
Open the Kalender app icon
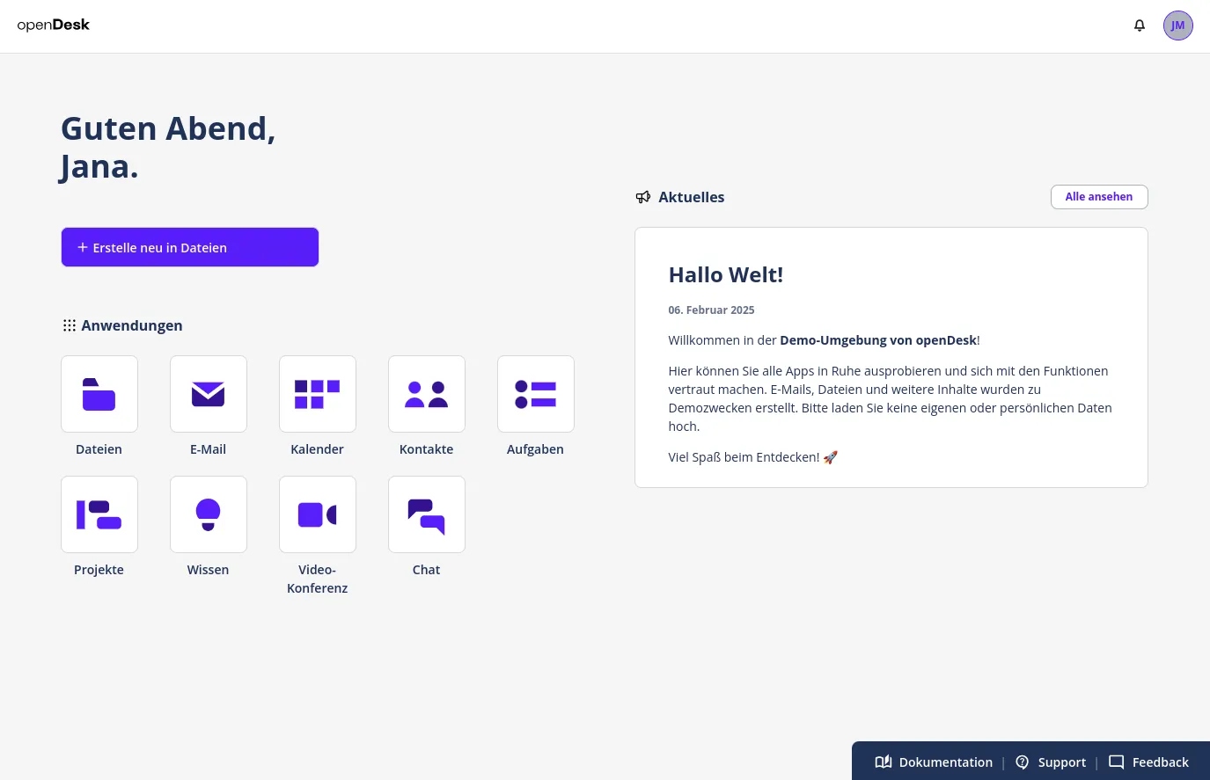[317, 394]
